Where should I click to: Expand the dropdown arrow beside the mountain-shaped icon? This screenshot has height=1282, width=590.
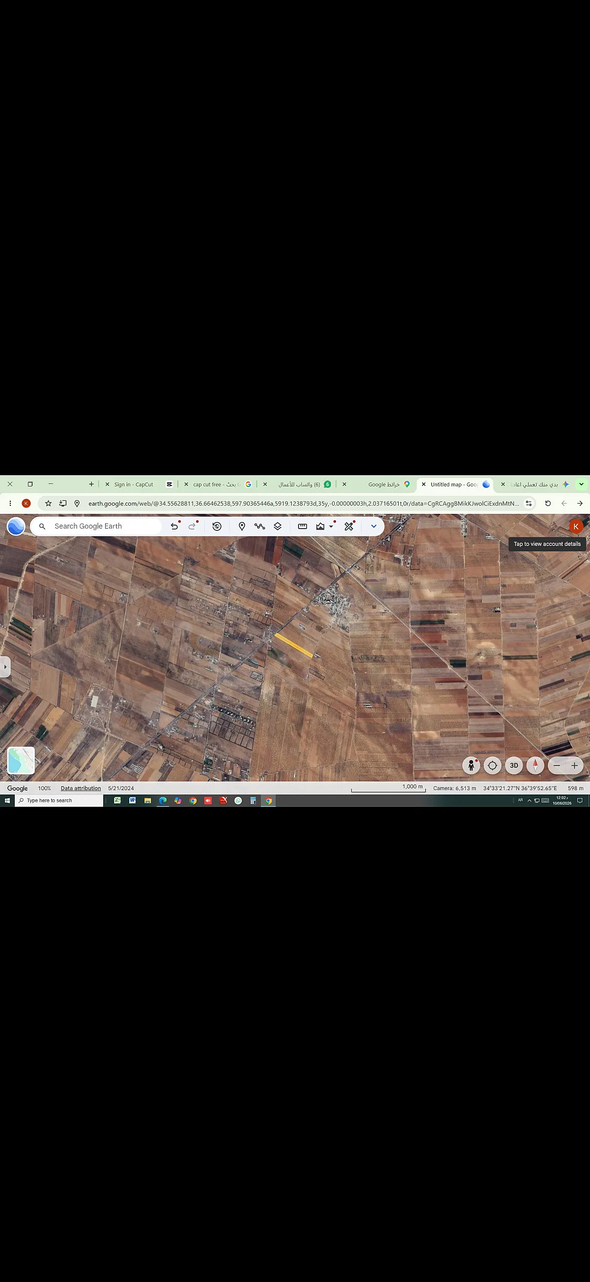click(x=331, y=526)
